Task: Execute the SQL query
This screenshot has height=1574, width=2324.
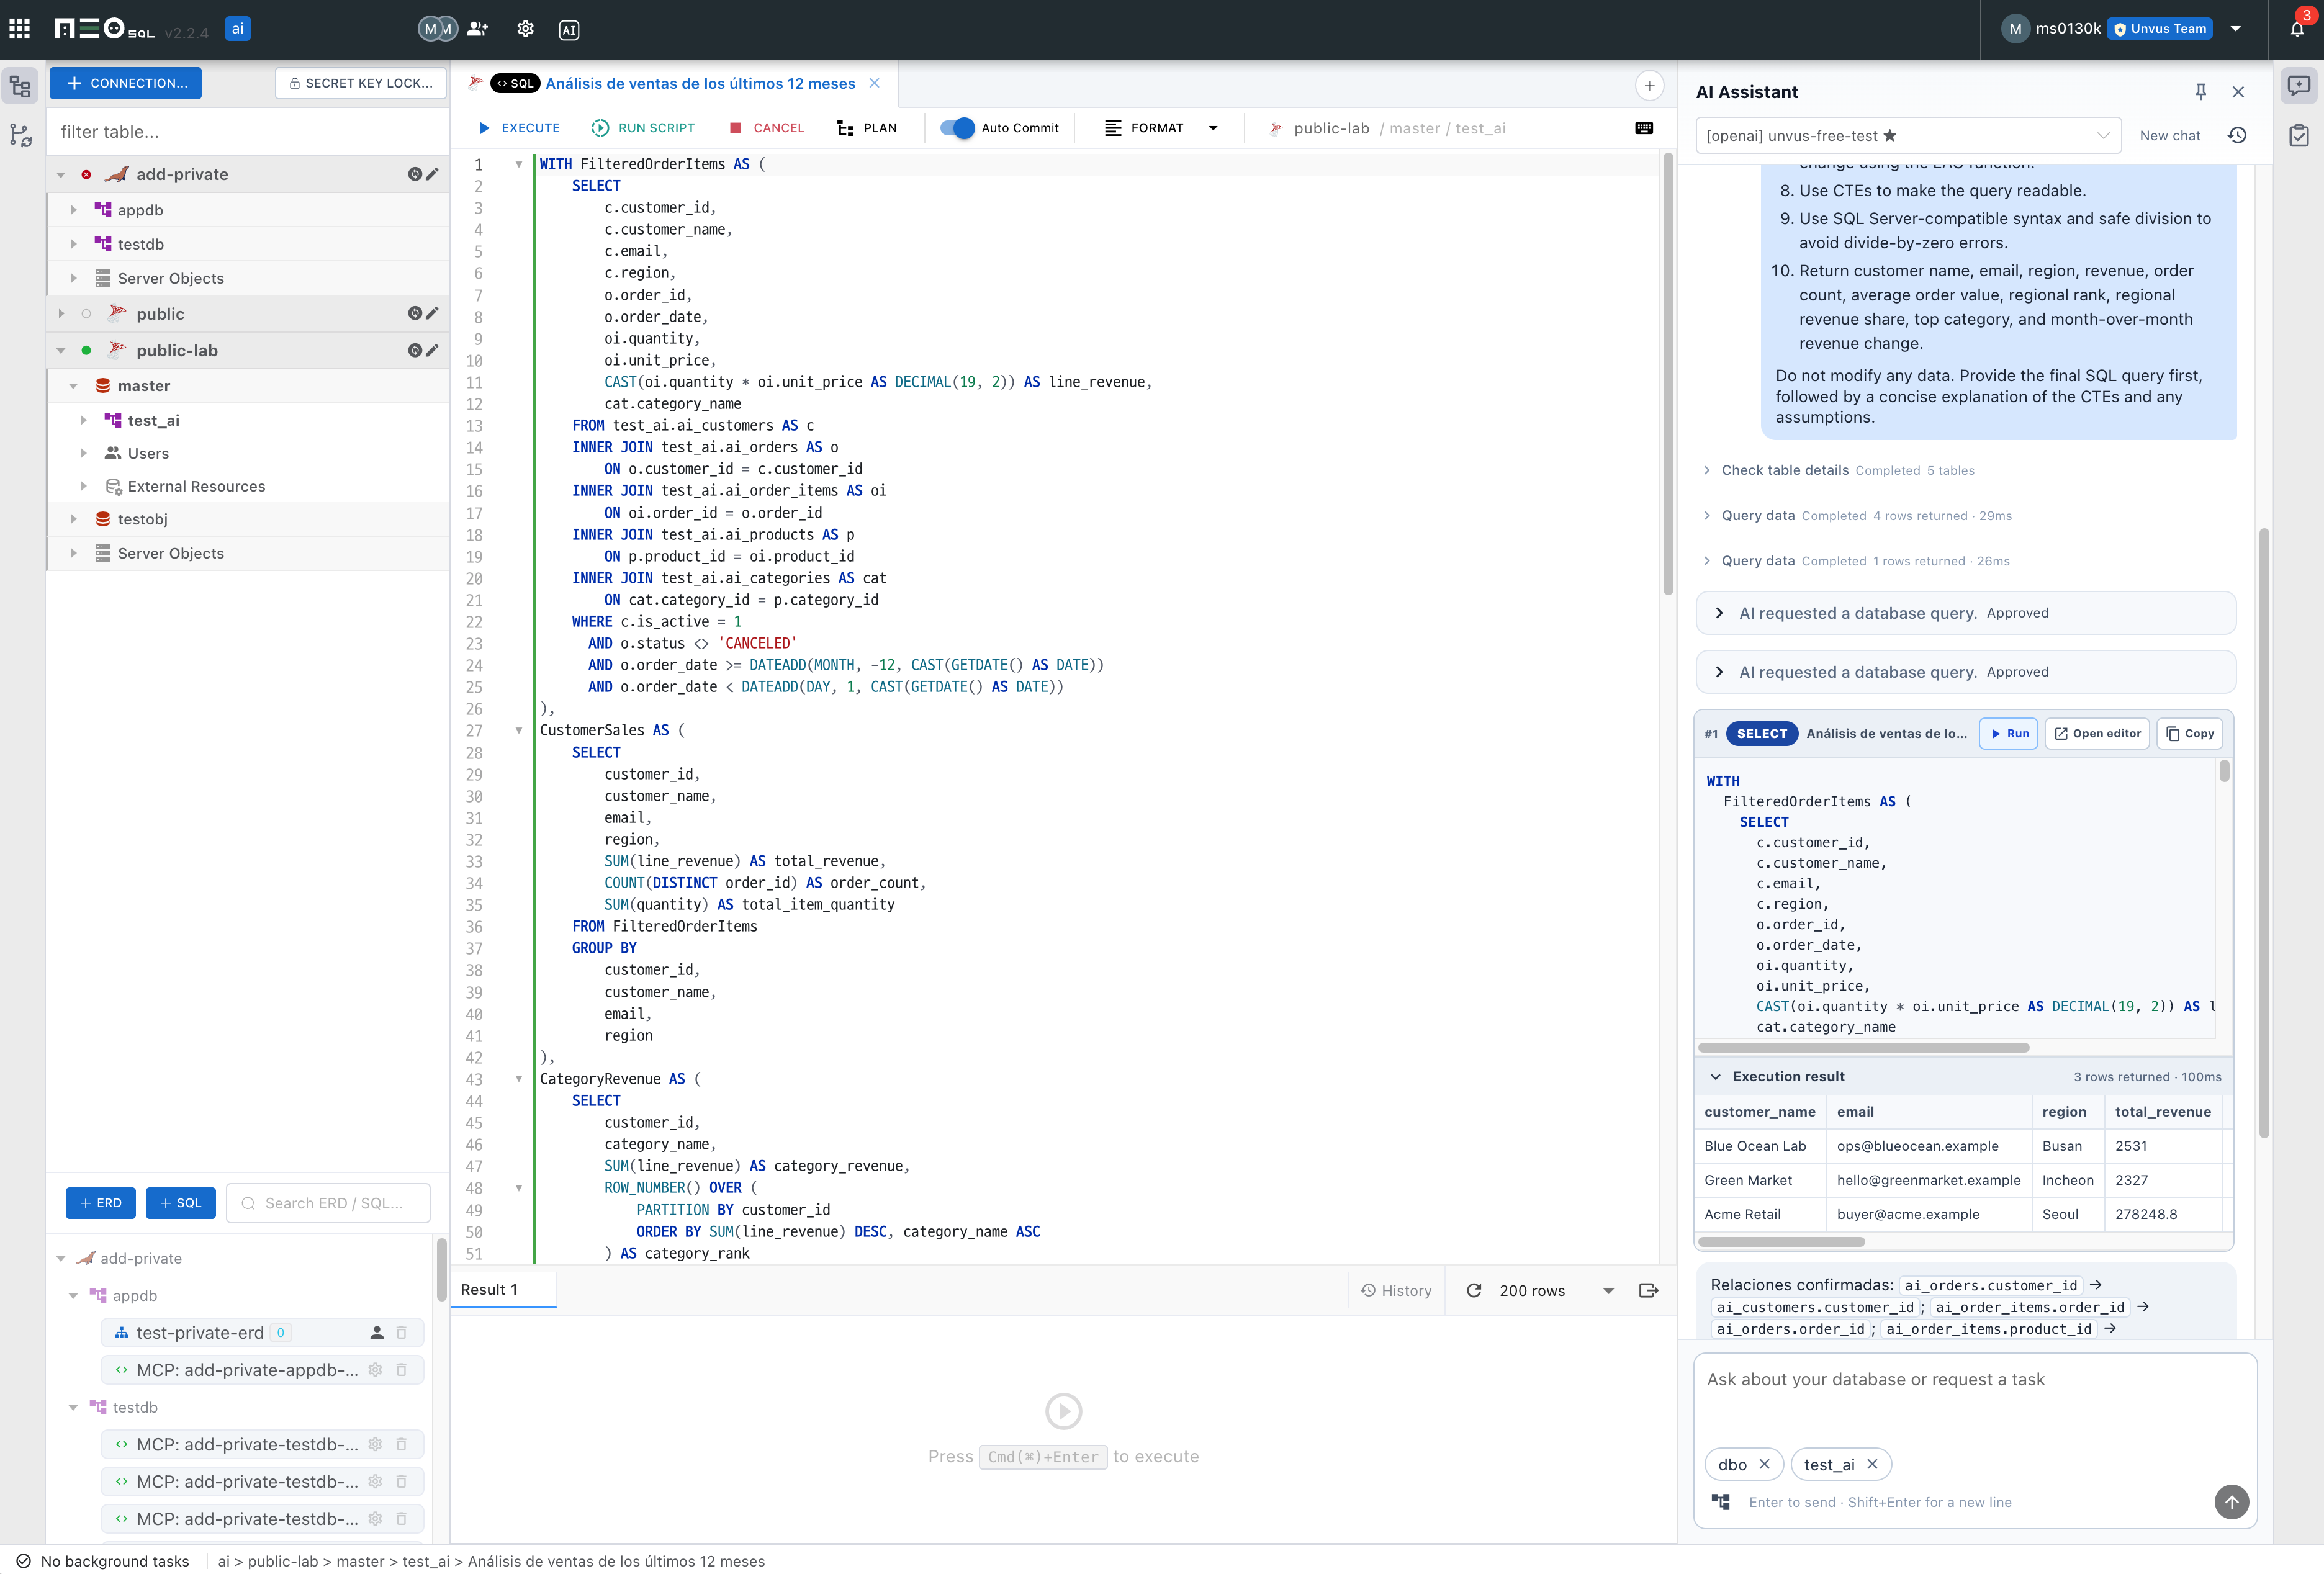Action: [x=518, y=128]
